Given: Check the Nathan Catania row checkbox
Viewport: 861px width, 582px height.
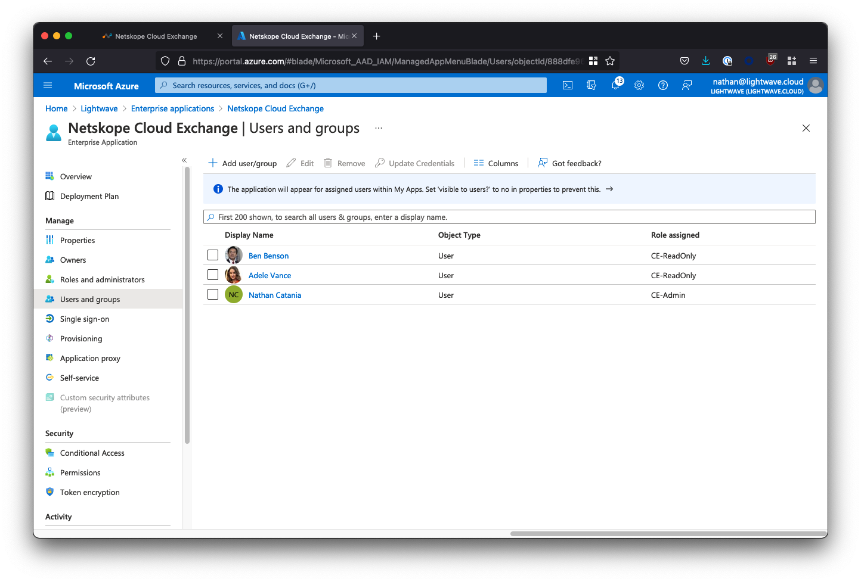Looking at the screenshot, I should [x=213, y=294].
